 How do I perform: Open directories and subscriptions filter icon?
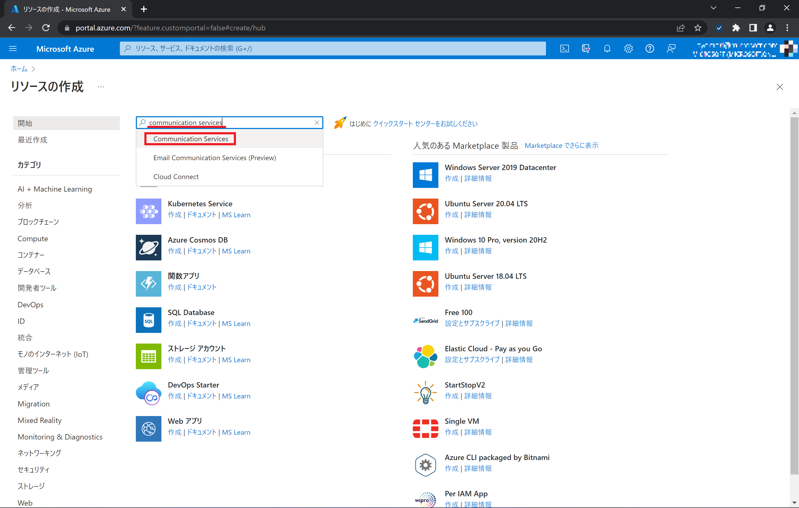click(x=586, y=49)
